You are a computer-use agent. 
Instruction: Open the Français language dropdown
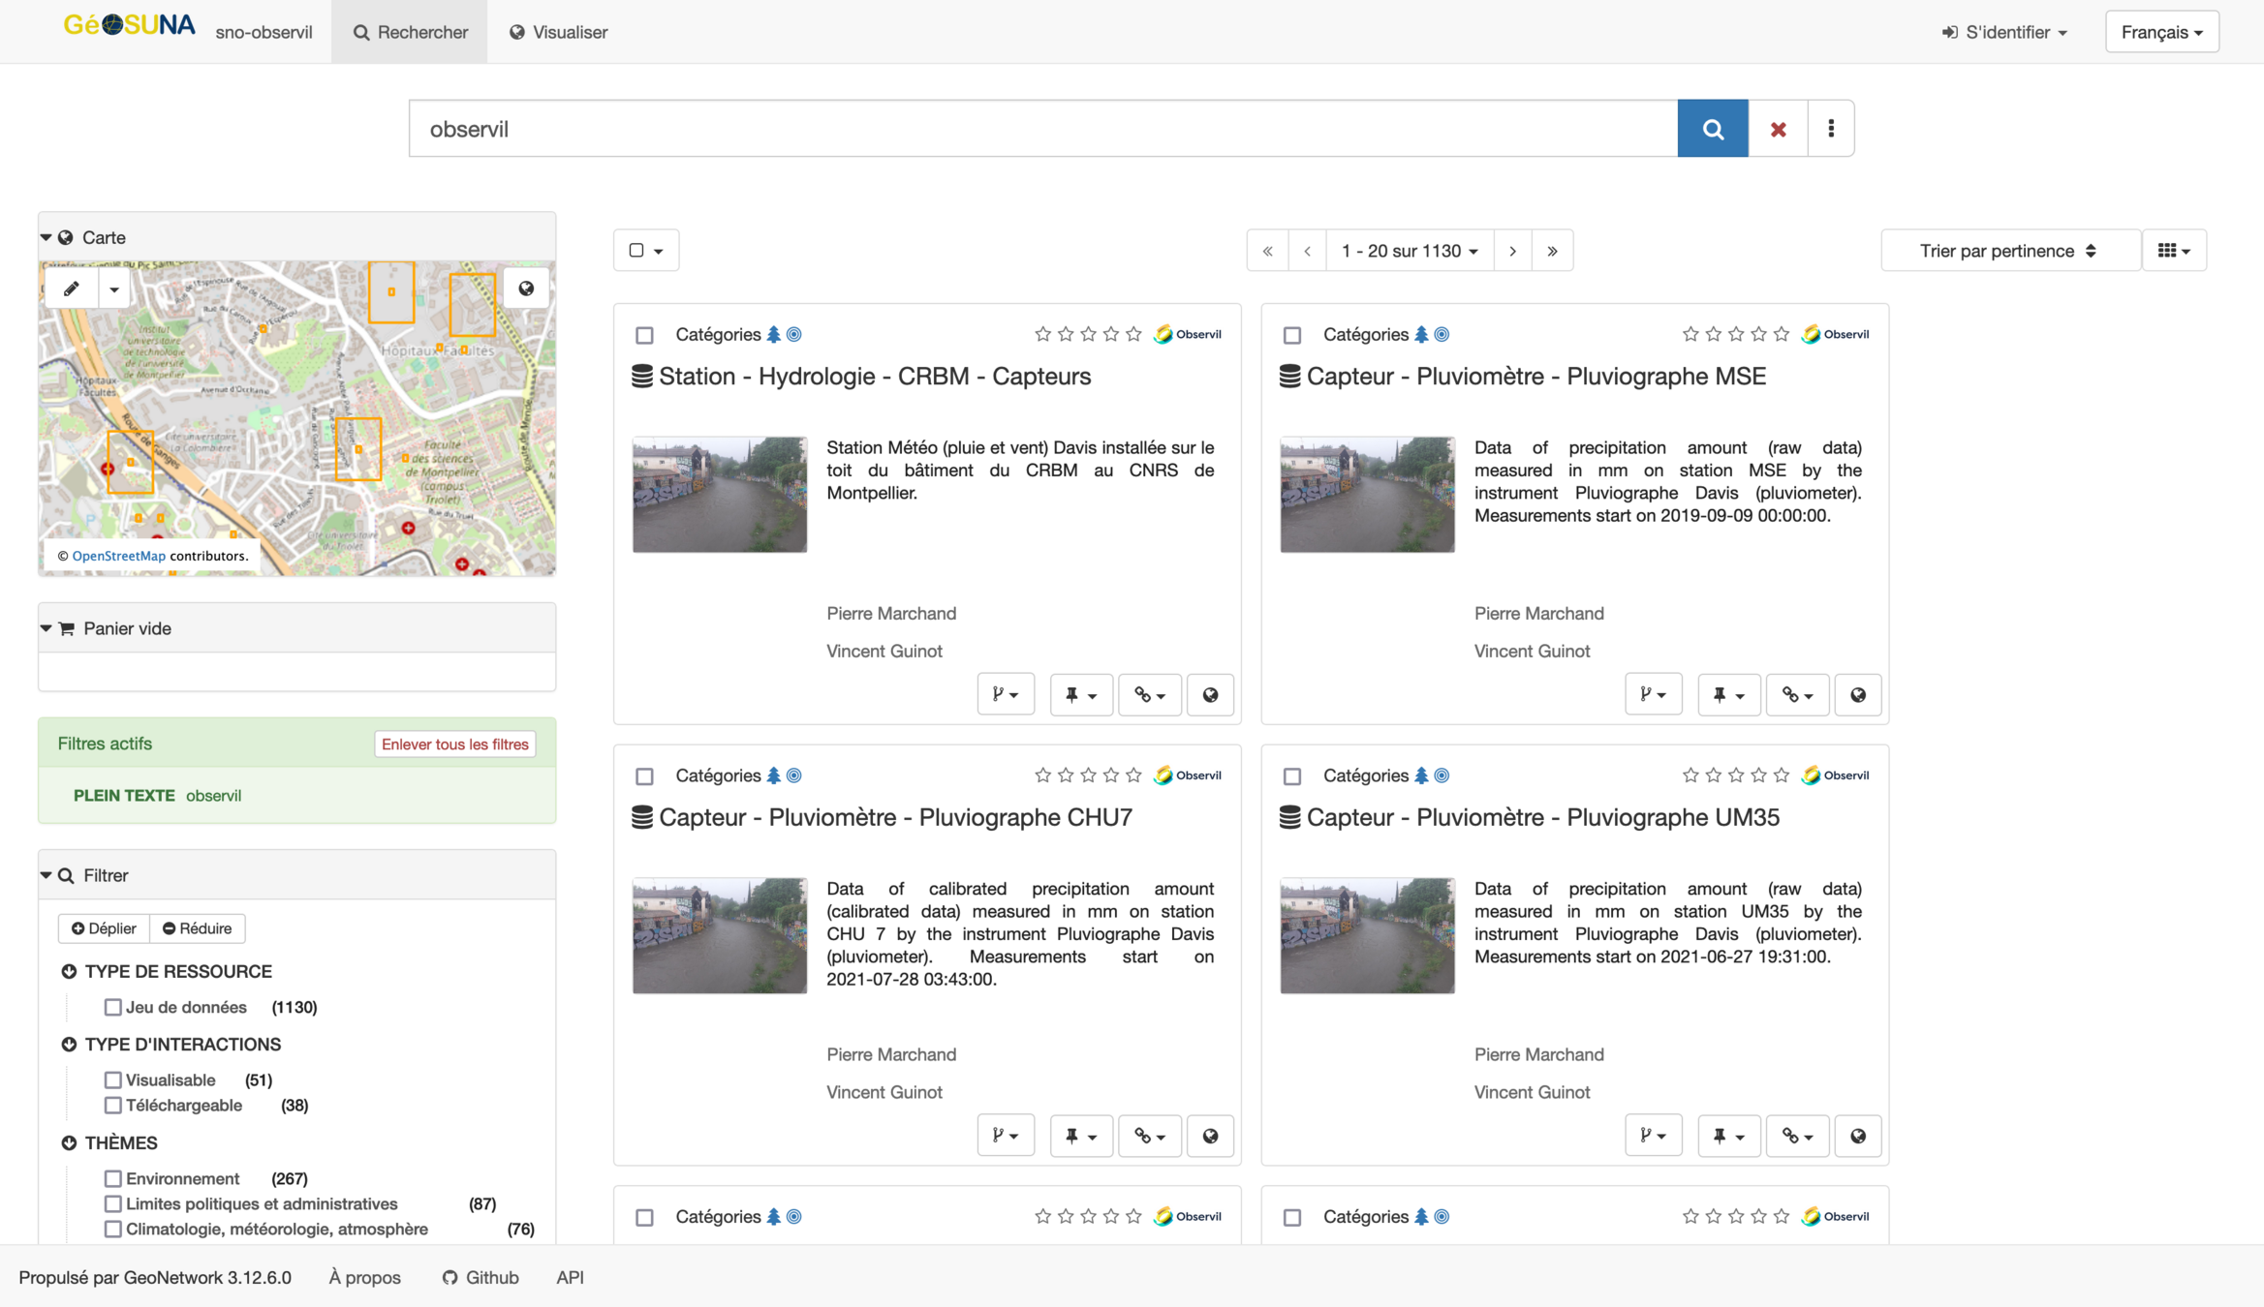coord(2161,32)
